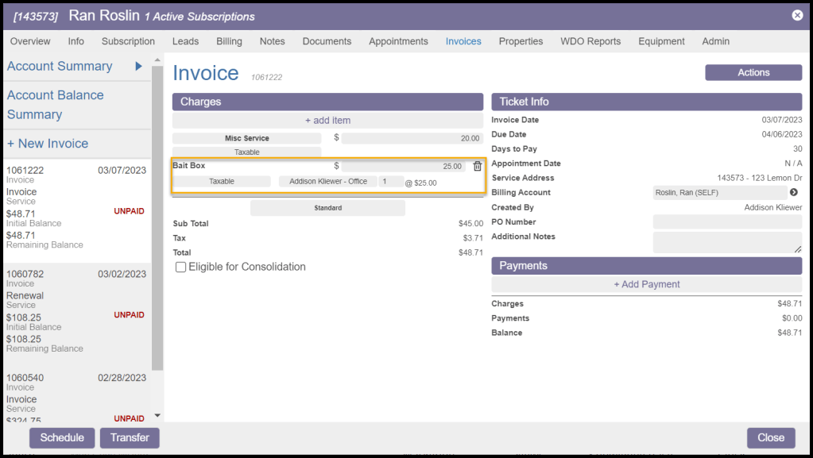Click the PO Number field
Screen dimensions: 813x458
[726, 222]
